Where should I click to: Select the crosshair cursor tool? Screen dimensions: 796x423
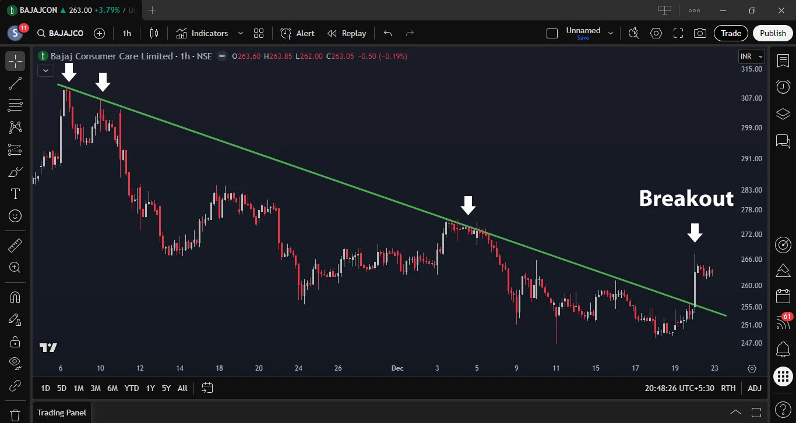click(15, 61)
